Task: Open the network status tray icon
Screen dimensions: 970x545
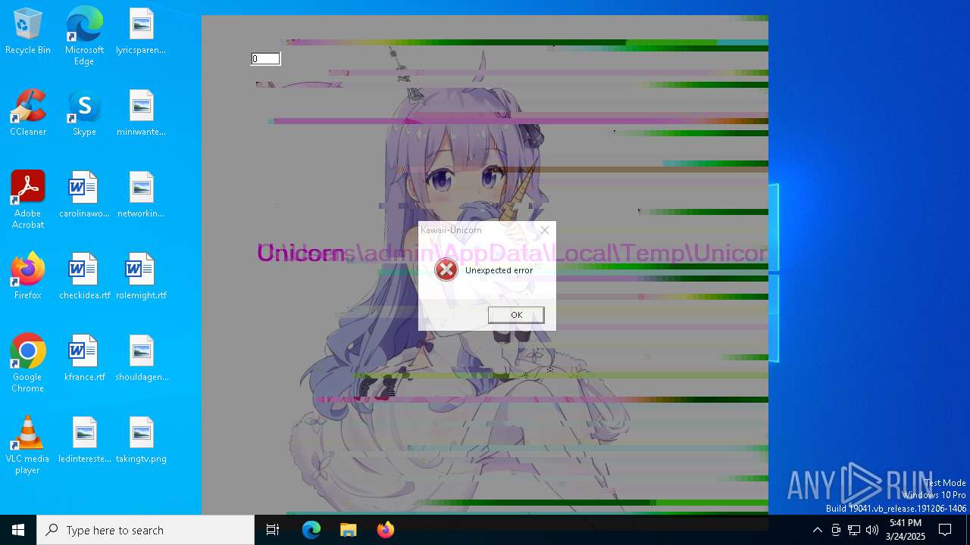Action: 854,530
